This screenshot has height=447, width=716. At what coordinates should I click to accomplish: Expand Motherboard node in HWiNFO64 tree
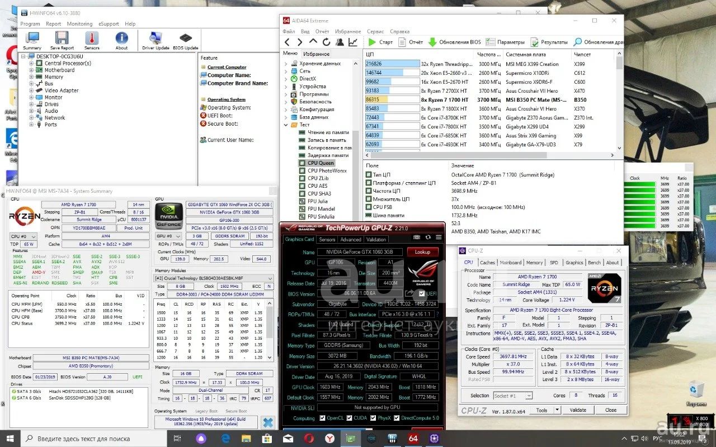(31, 70)
